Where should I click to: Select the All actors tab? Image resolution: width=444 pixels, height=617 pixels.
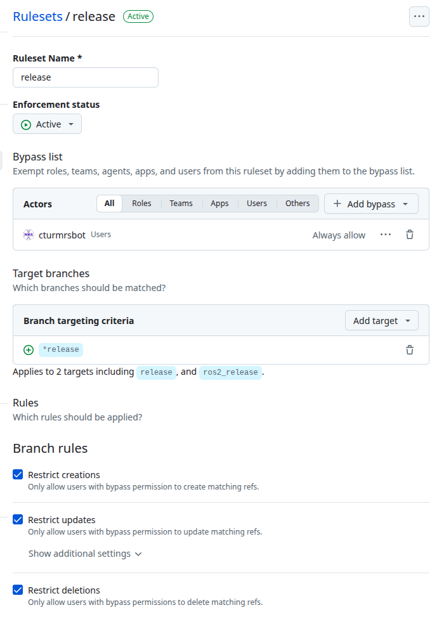point(110,204)
